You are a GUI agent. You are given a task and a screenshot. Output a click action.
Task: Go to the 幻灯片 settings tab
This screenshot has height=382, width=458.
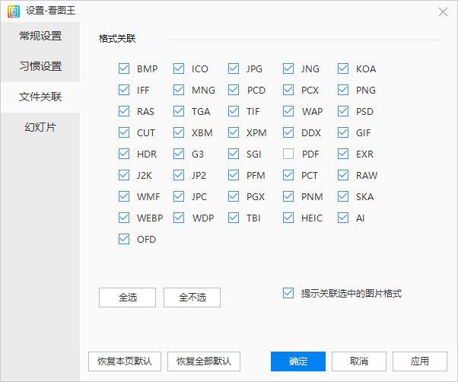tap(40, 127)
